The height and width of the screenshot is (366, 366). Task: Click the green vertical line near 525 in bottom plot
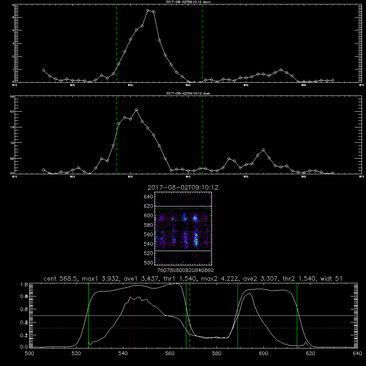click(88, 315)
